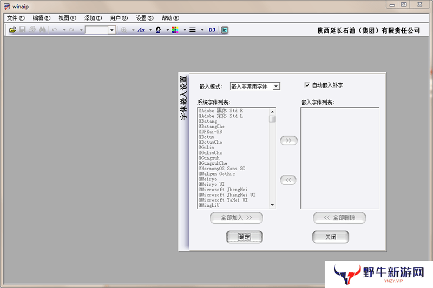Open redo history dropdown arrow
The height and width of the screenshot is (288, 433).
[81, 30]
